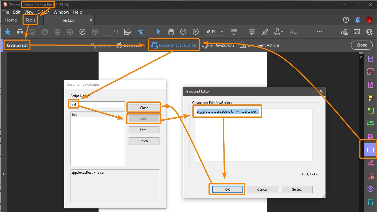Open the File menu
Screen dimensions: 377x212
coord(6,12)
